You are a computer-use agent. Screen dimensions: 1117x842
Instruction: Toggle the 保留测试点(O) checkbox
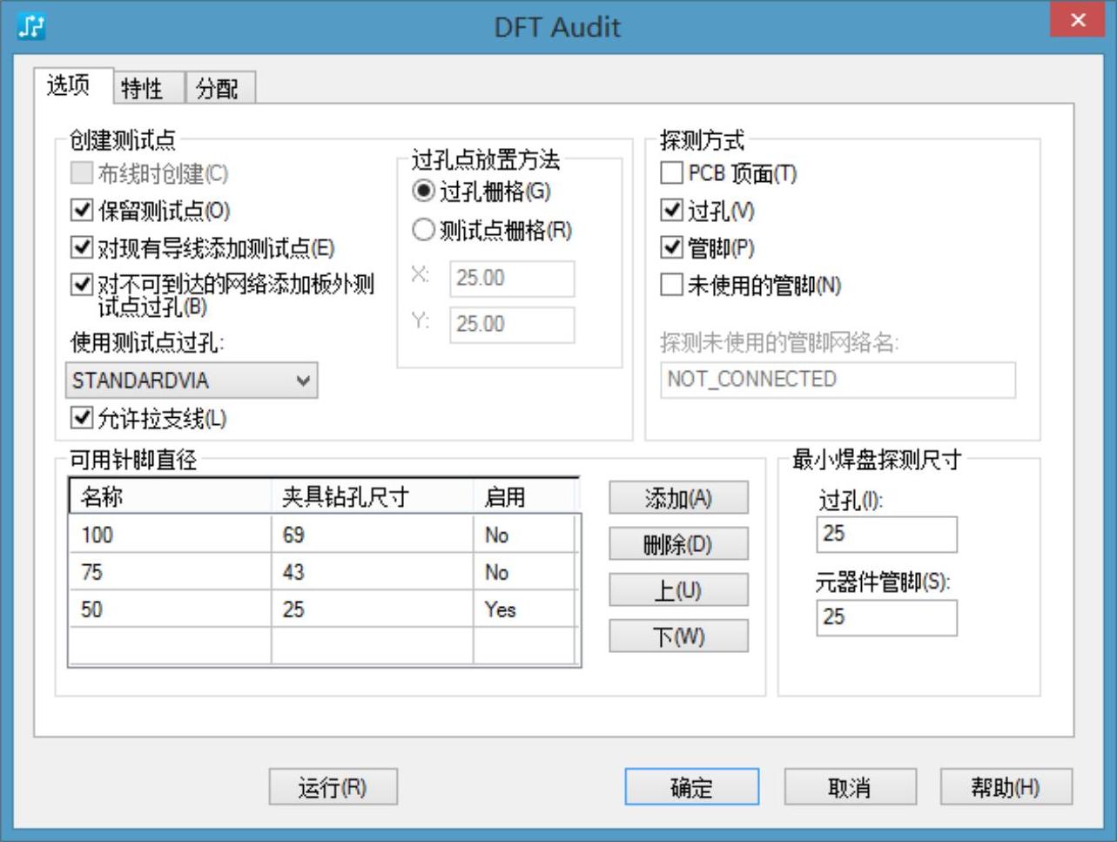(82, 211)
